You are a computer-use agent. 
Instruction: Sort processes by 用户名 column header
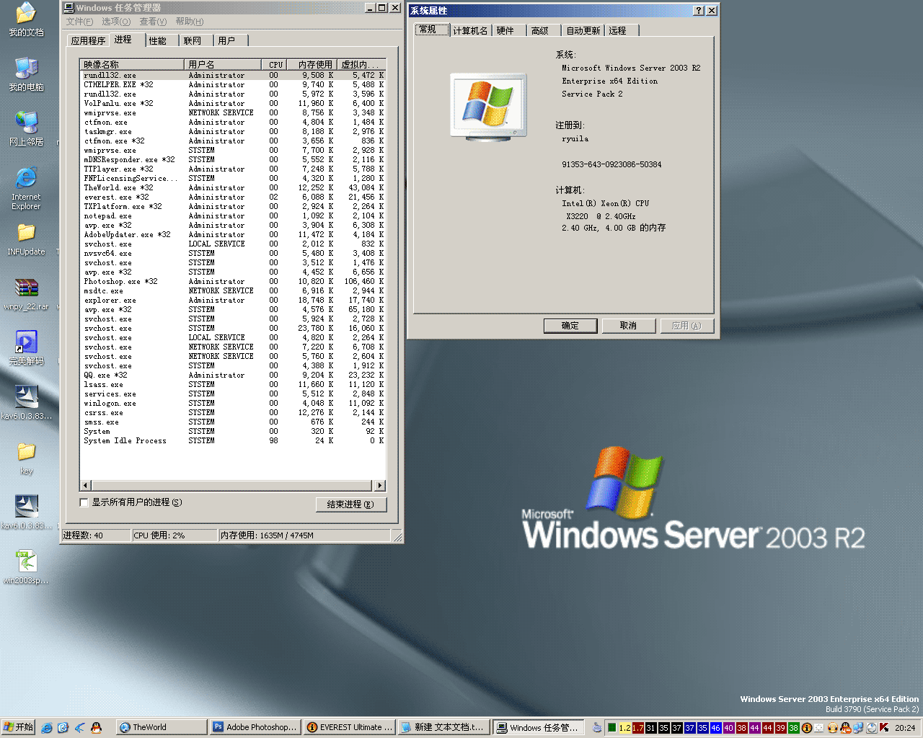[223, 64]
